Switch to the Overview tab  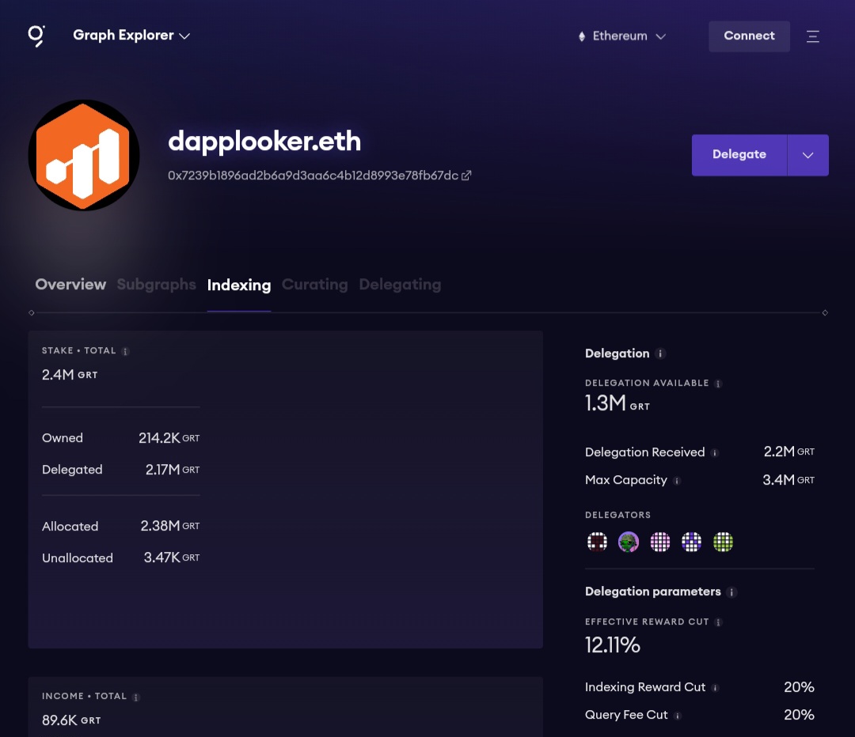(70, 285)
